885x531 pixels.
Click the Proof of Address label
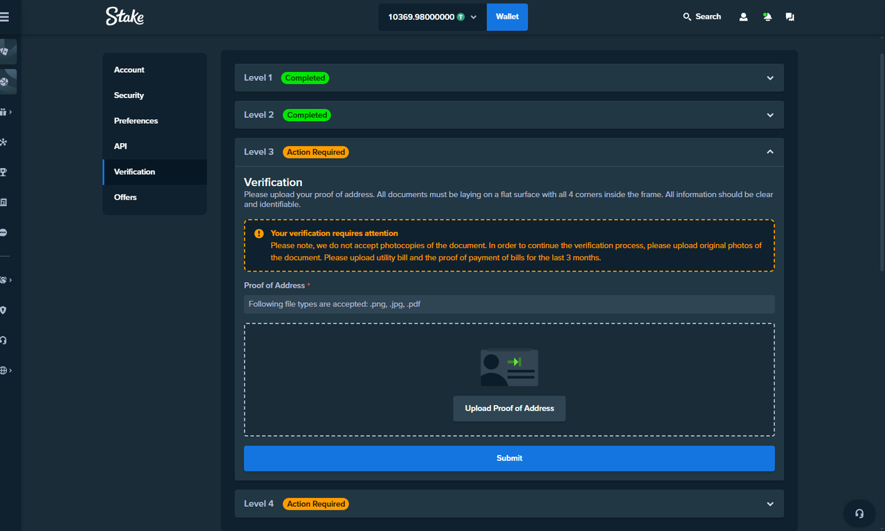tap(274, 286)
